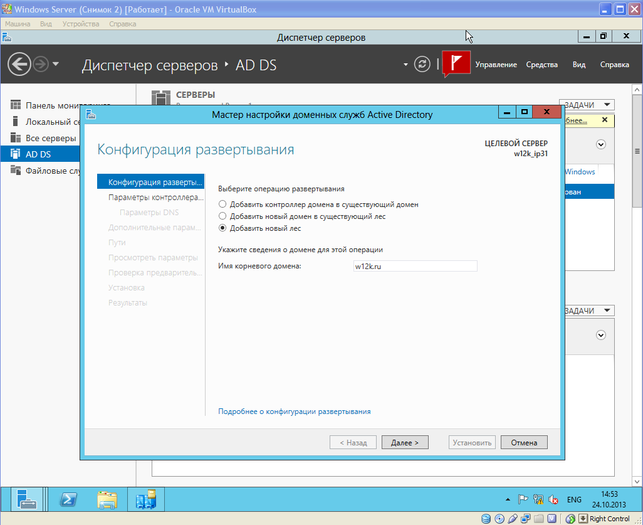This screenshot has width=643, height=525.
Task: Click VirtualBox USB status icon
Action: point(512,519)
